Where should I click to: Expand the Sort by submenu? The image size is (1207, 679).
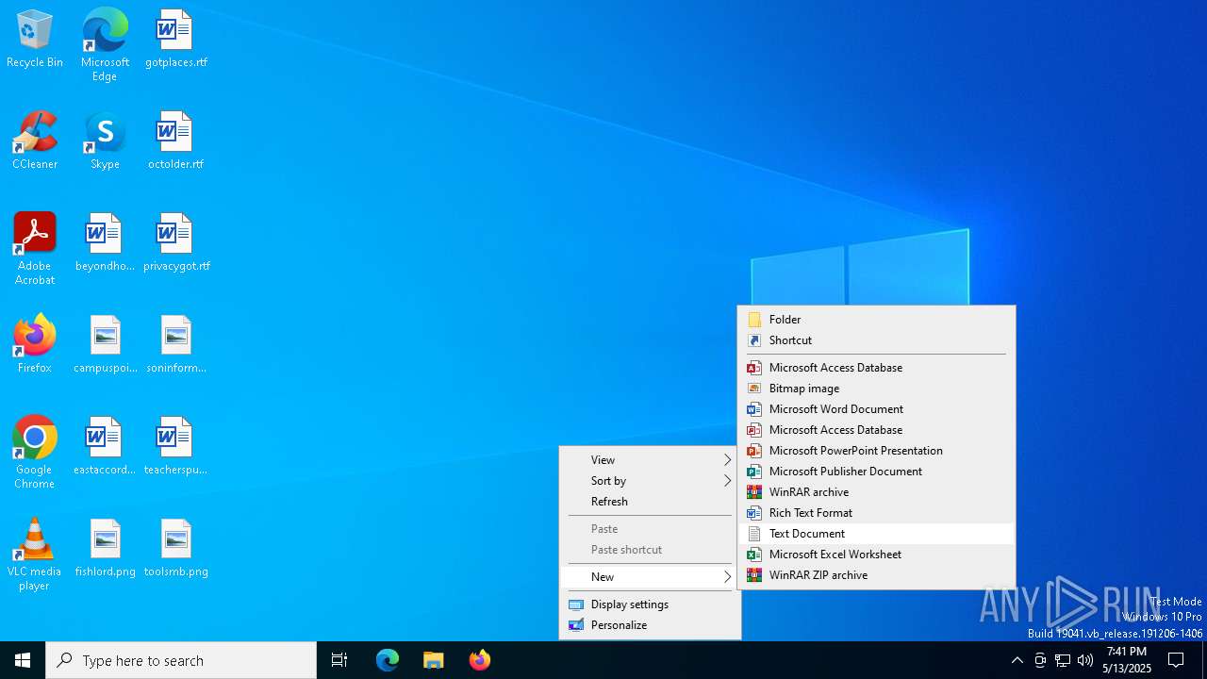(650, 481)
